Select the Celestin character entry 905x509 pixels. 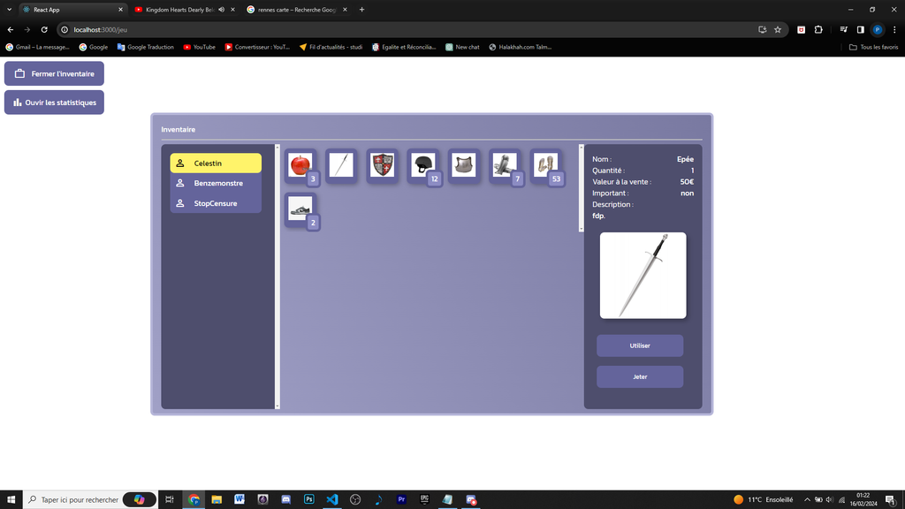tap(216, 163)
